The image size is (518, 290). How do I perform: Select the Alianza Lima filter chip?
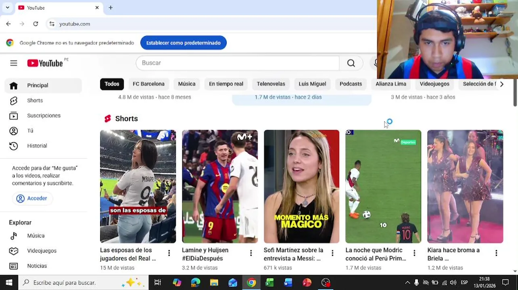pos(391,84)
